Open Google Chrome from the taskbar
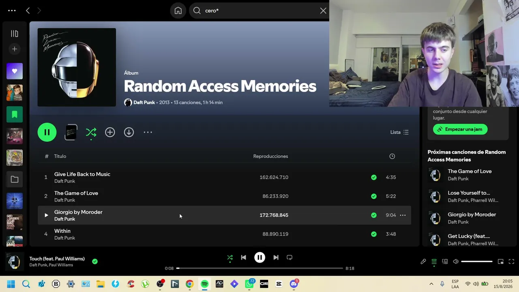This screenshot has height=292, width=519. click(x=189, y=284)
